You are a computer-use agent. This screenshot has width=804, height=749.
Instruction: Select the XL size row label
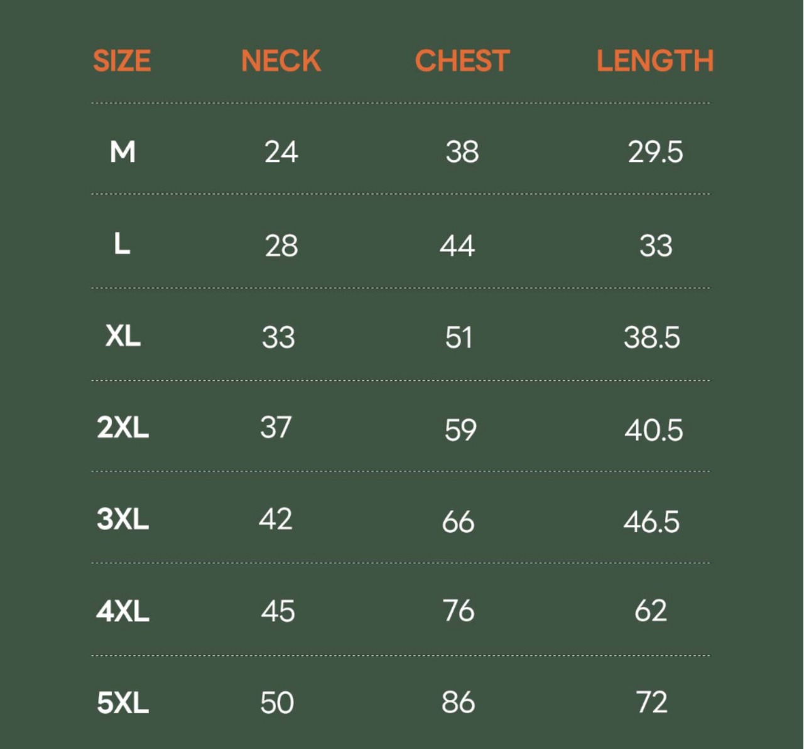123,336
